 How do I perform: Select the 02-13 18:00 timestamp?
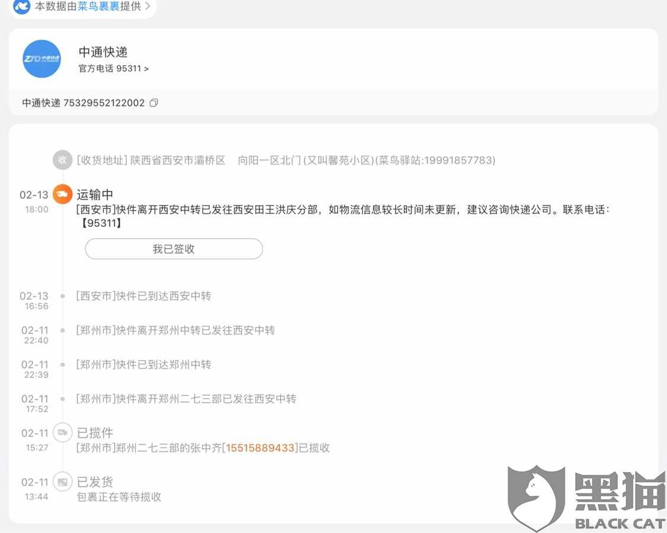tap(34, 201)
